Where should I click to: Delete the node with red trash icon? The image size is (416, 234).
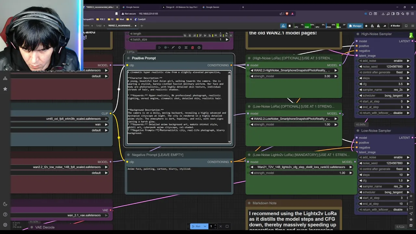tap(192, 47)
